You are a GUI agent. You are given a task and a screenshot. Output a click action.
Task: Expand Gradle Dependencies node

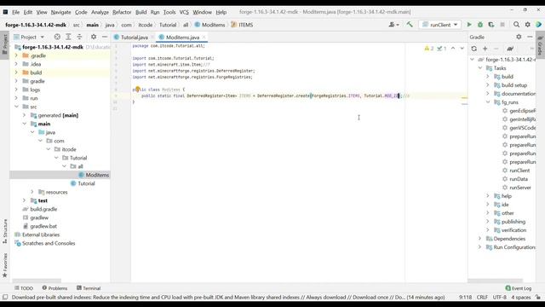pos(479,239)
